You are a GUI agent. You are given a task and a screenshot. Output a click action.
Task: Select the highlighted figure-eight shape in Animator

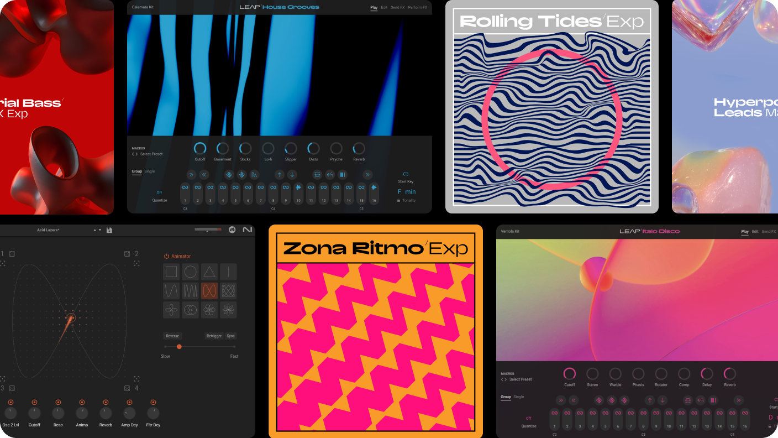coord(209,291)
